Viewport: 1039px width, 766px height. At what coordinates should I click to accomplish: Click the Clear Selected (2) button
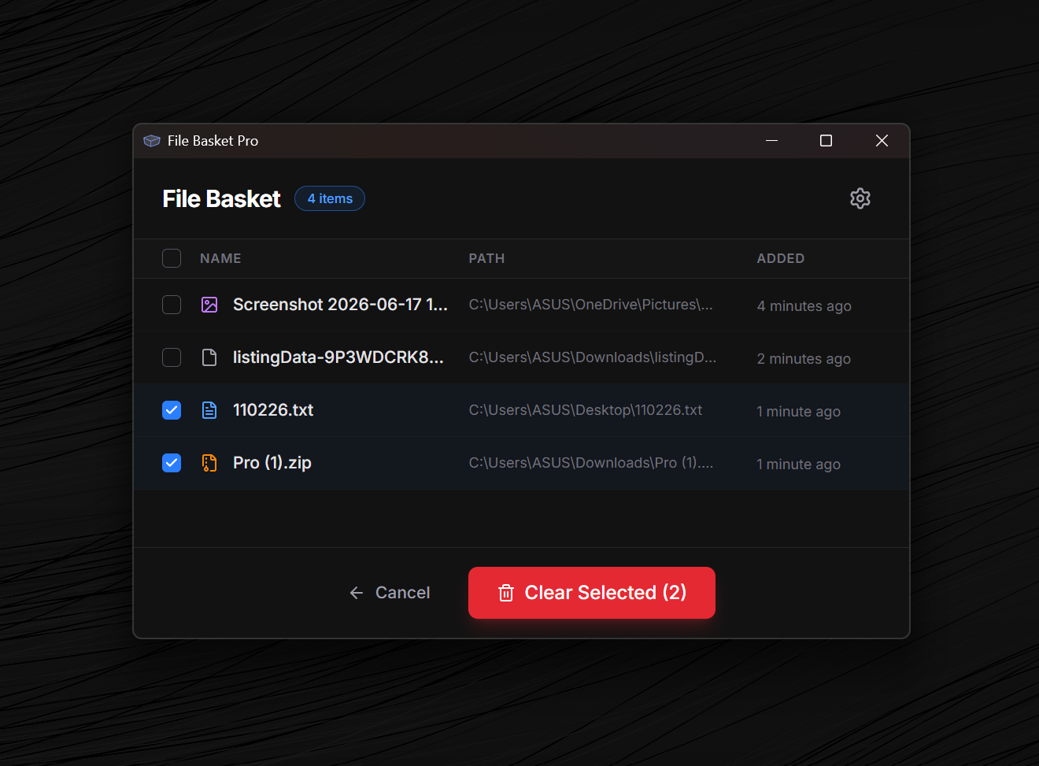tap(592, 593)
